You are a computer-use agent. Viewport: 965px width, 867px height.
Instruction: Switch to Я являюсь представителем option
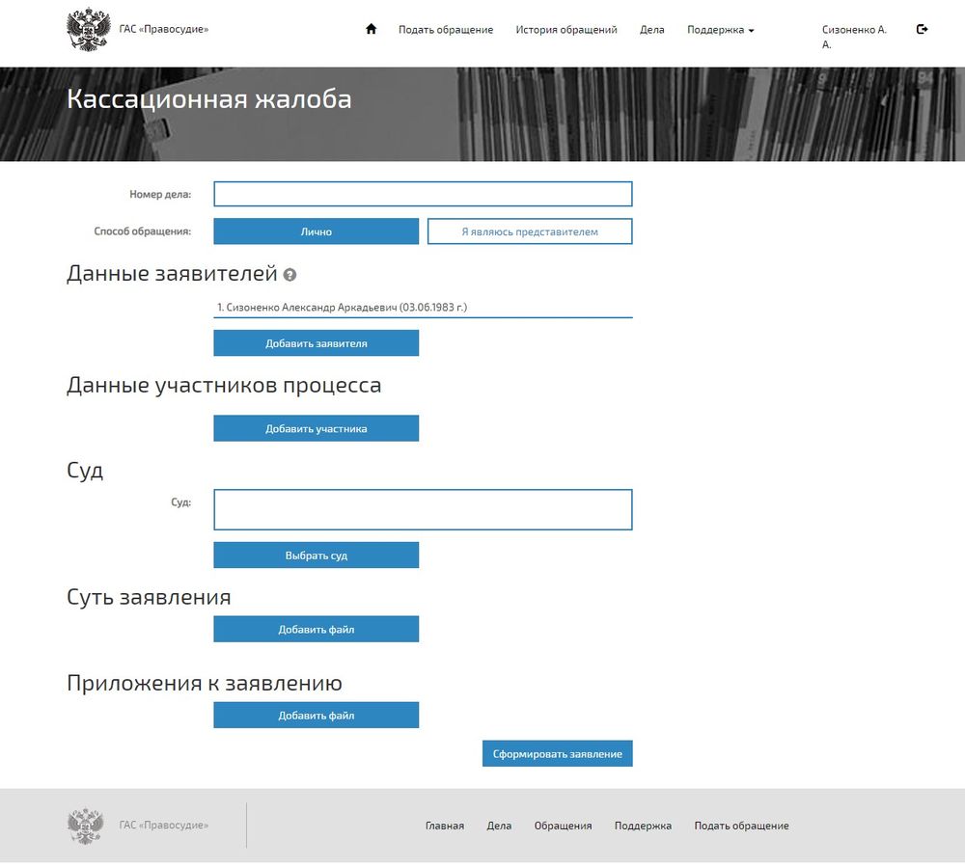coord(530,231)
